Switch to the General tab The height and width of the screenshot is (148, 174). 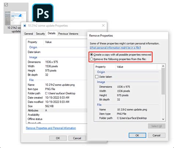29,34
